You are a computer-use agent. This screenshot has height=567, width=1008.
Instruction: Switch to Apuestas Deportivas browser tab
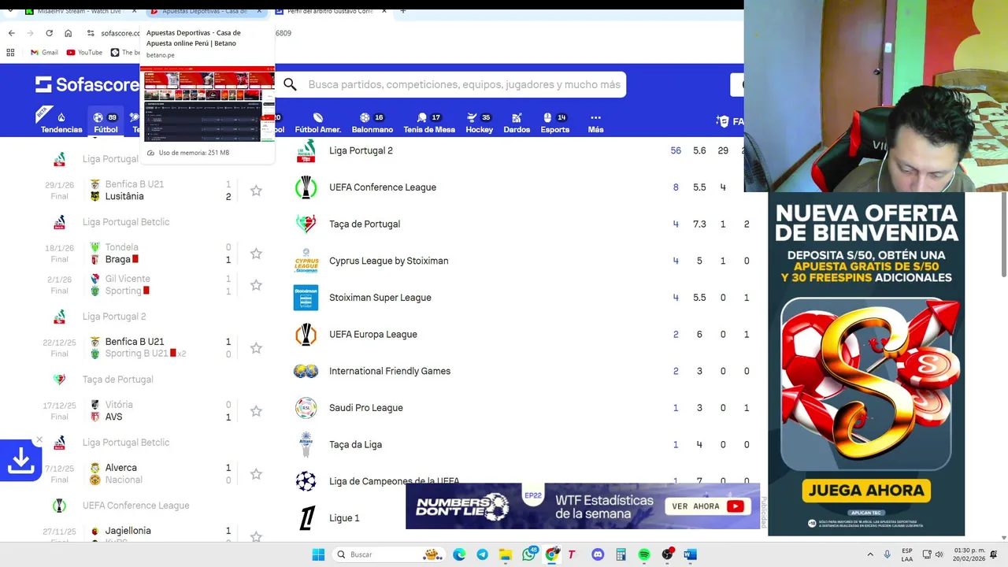[205, 11]
